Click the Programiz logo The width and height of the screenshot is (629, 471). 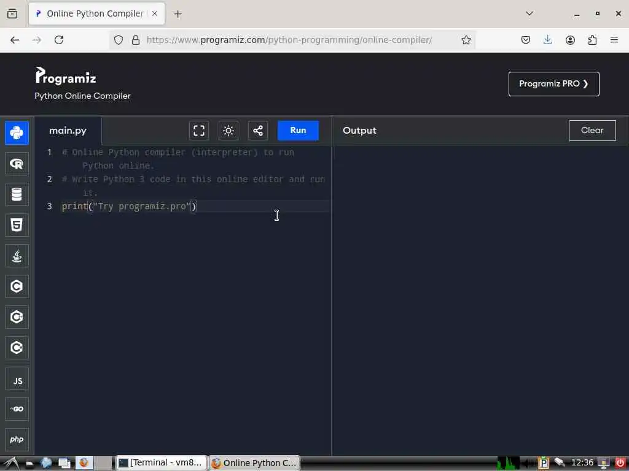(66, 76)
